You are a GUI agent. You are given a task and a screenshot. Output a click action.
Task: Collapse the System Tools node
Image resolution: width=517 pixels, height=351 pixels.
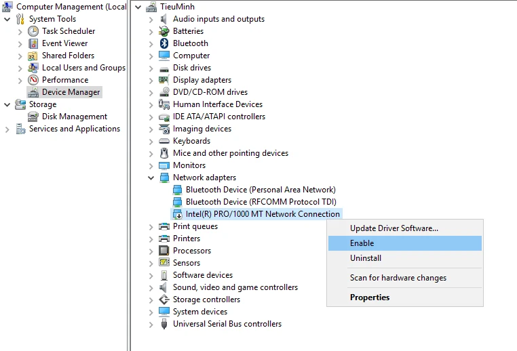pos(7,19)
